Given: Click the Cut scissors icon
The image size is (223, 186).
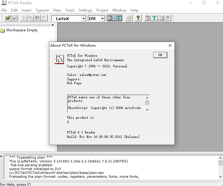Looking at the screenshot, I should pos(24,18).
